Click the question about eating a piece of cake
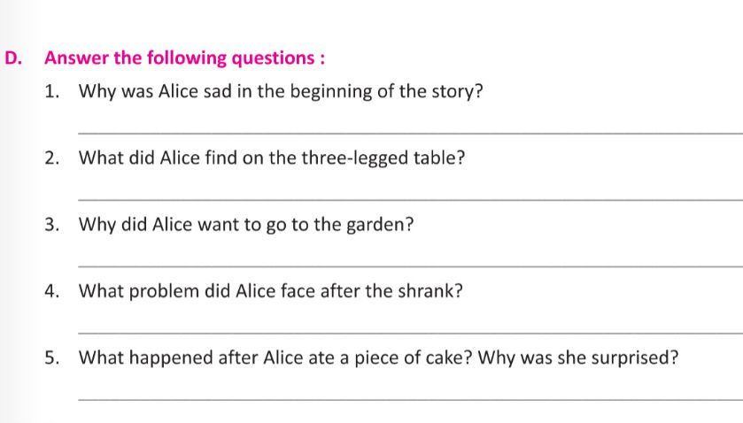Screen dimensions: 743x423 pos(379,358)
